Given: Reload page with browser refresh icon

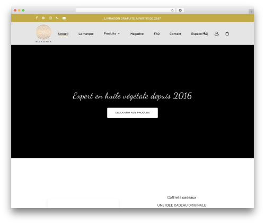Looking at the screenshot, I should pos(172,10).
